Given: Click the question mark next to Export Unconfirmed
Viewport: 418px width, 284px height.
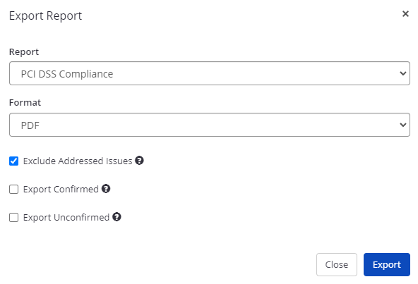Looking at the screenshot, I should (x=117, y=217).
